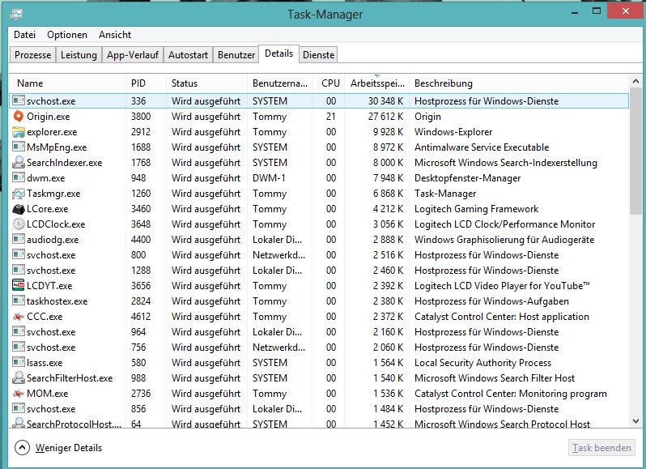Switch to the Prozesse tab
646x469 pixels.
33,55
